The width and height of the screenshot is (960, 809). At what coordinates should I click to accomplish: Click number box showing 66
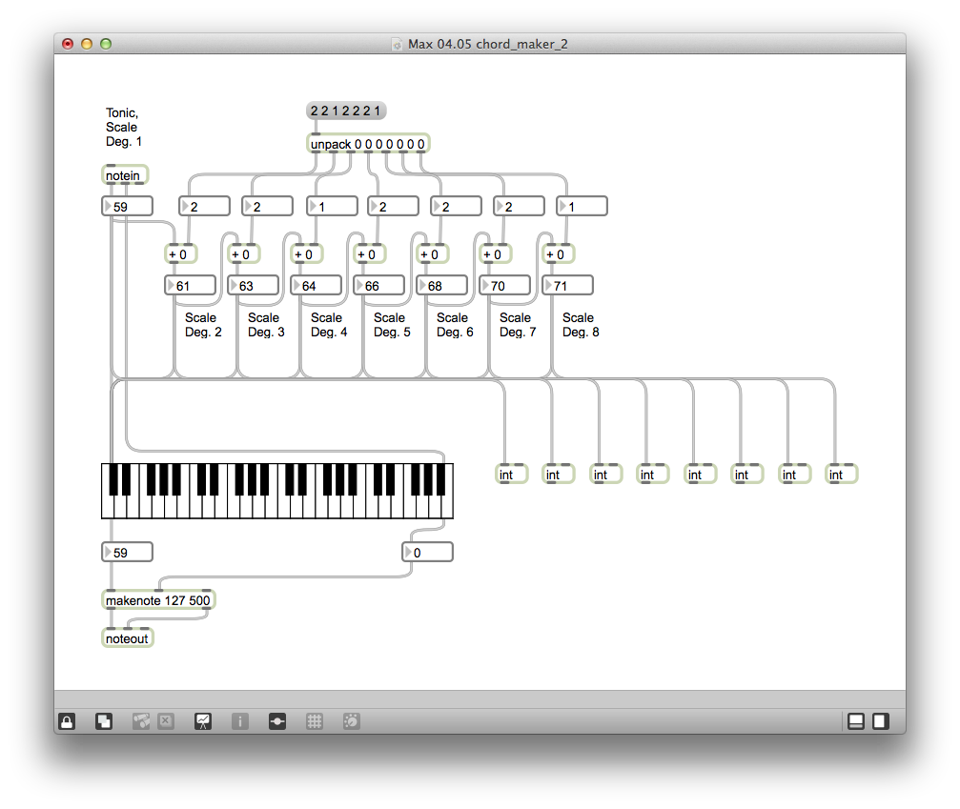coord(379,285)
